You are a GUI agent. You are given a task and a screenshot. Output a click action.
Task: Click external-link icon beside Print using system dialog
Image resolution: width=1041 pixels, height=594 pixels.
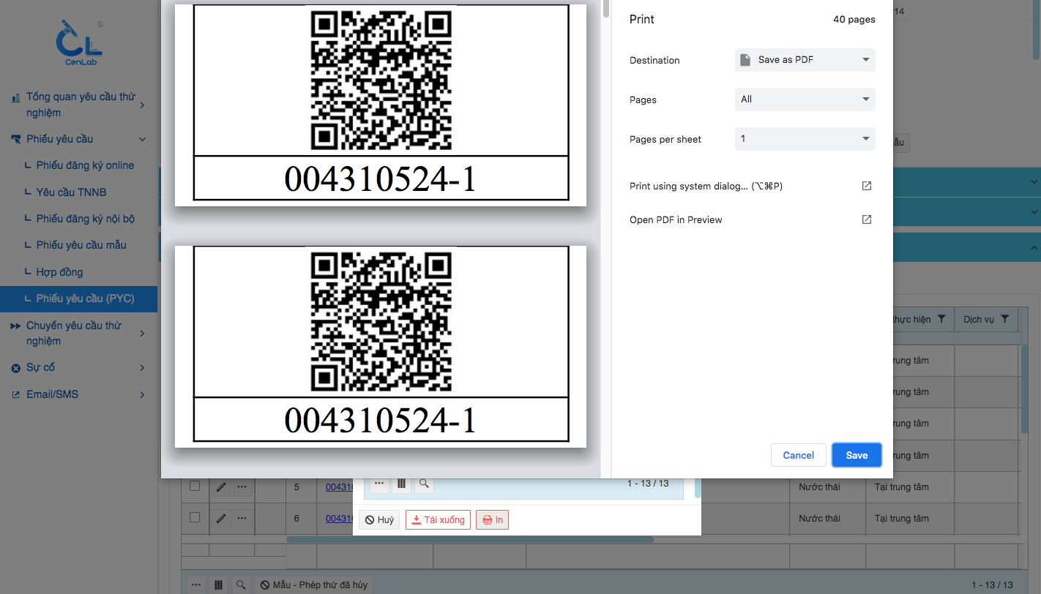pos(867,186)
